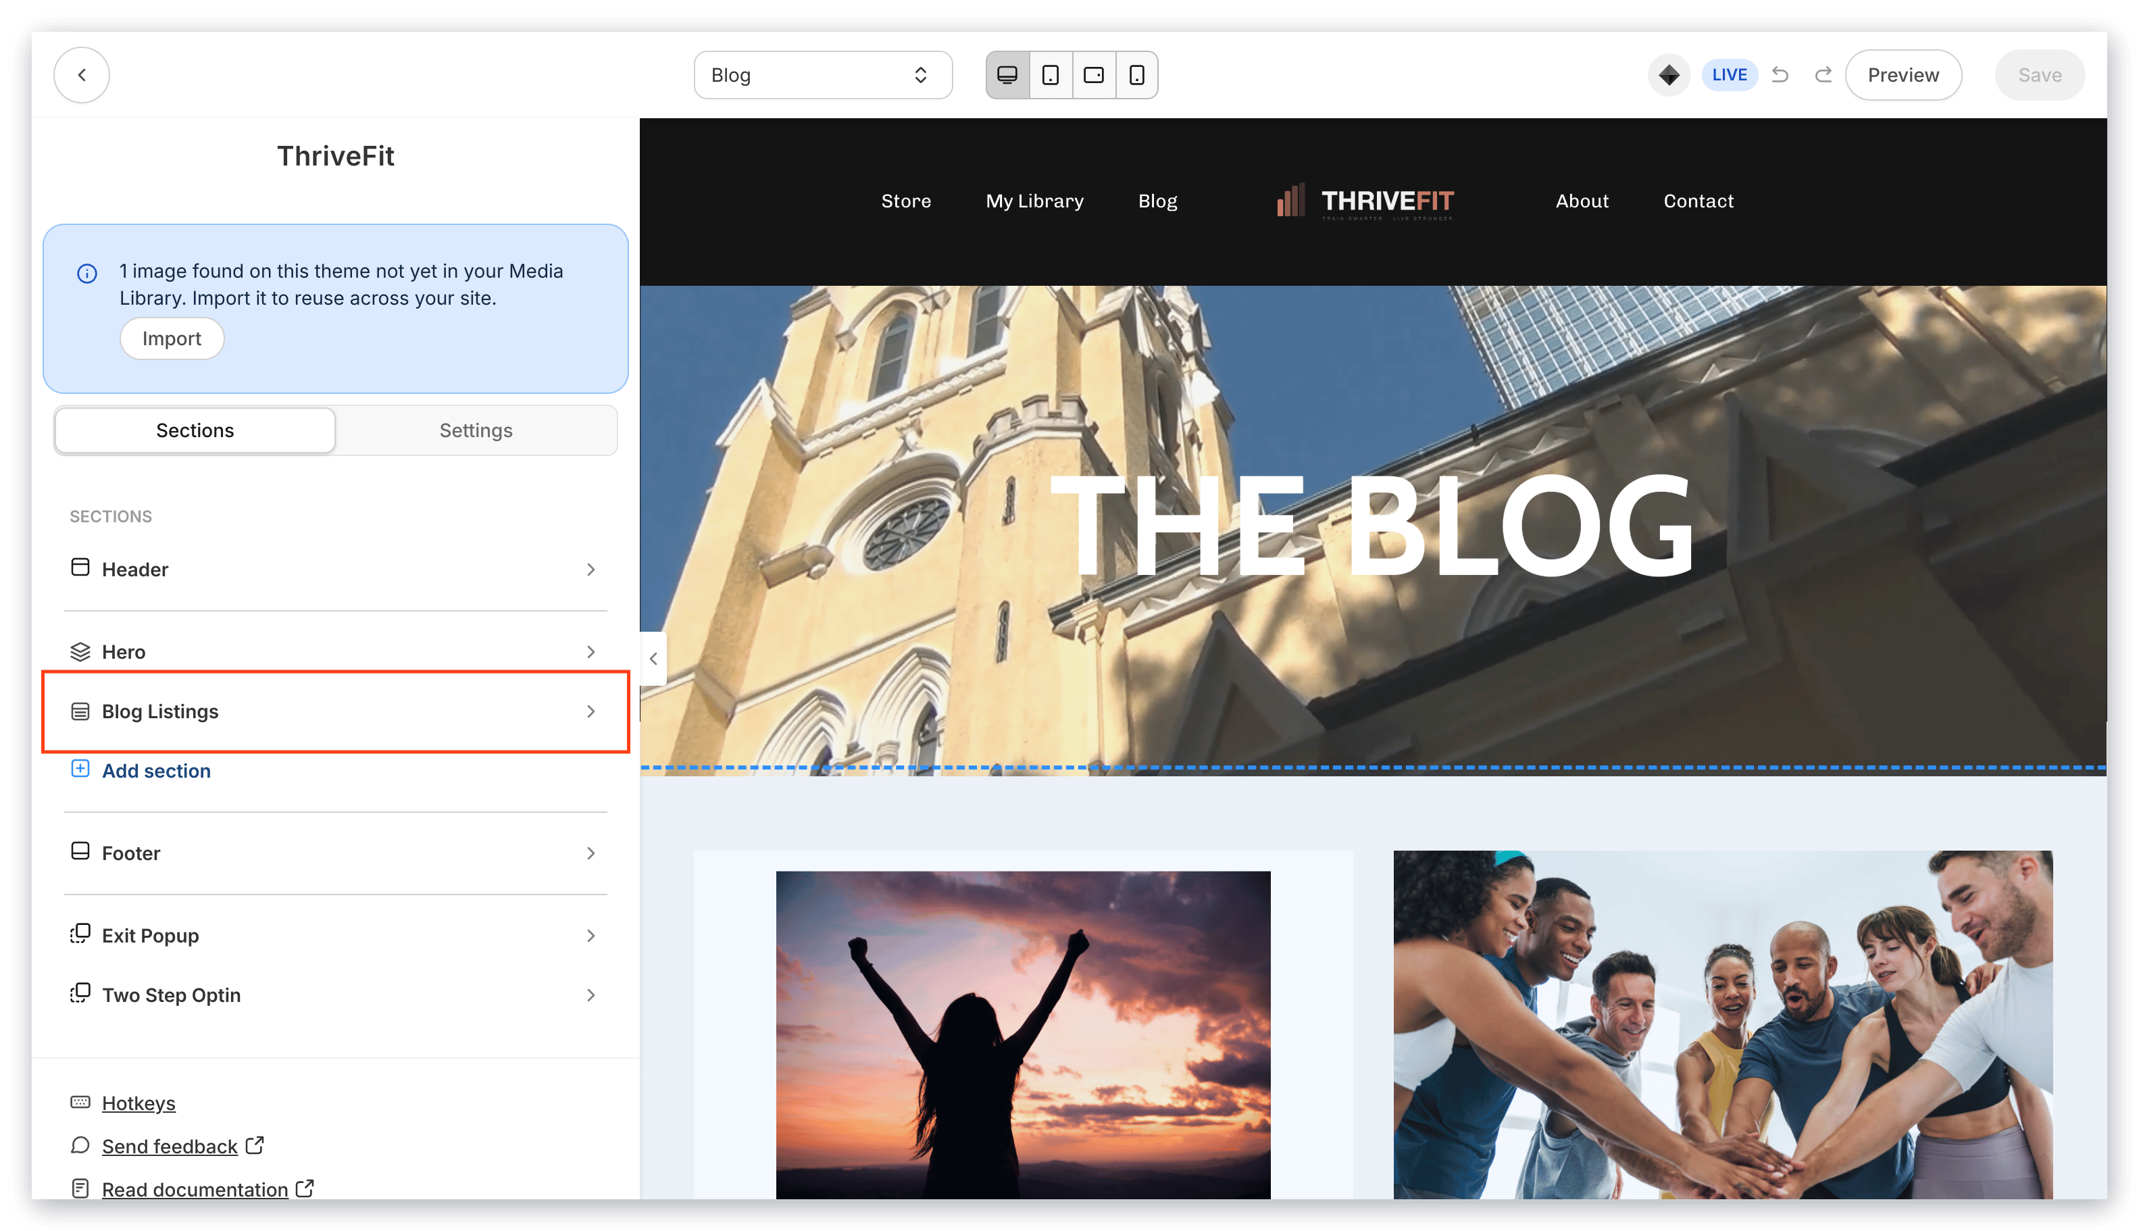Click Contact in the site navigation
This screenshot has height=1231, width=2139.
click(x=1698, y=201)
